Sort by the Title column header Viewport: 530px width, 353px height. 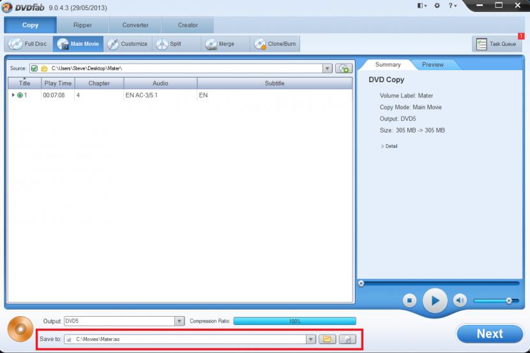pyautogui.click(x=24, y=83)
